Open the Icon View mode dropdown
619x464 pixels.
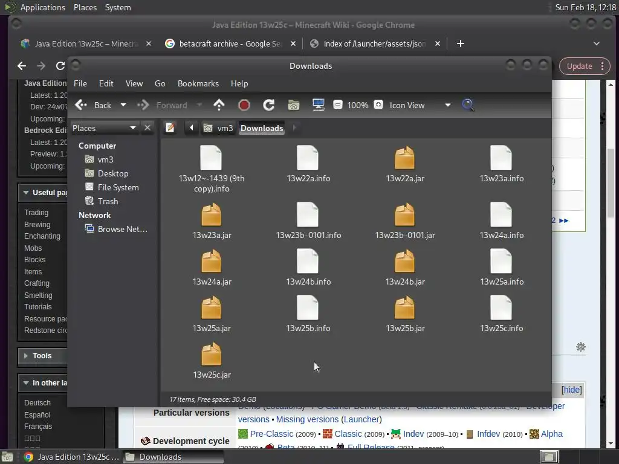coord(420,105)
